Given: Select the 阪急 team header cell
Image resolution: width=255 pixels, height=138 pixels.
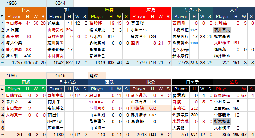Looking at the screenshot, I should pos(151,82).
